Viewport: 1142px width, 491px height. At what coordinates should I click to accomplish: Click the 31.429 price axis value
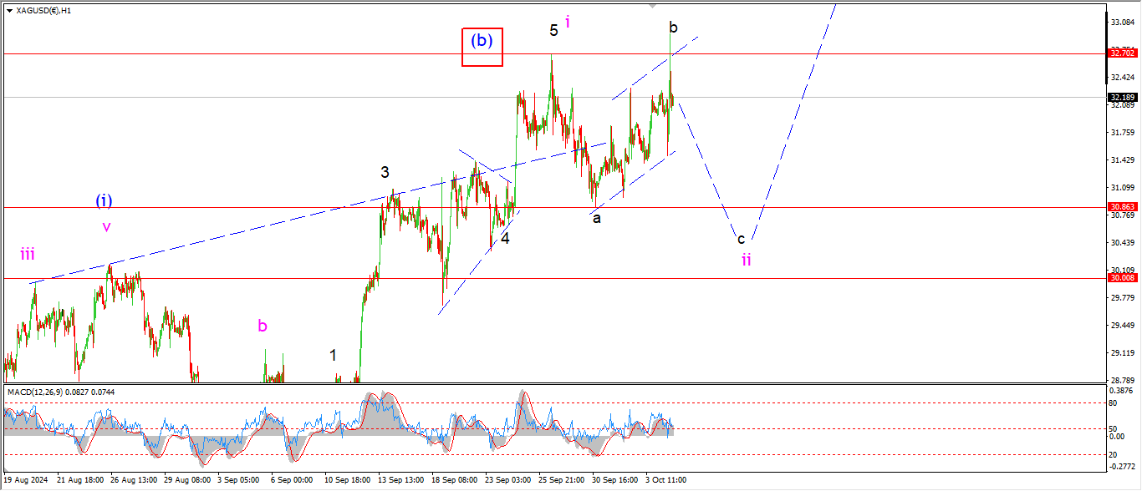tap(1121, 160)
